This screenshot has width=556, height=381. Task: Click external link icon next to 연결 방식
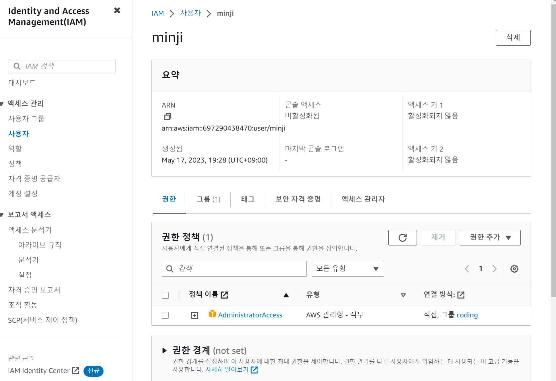pyautogui.click(x=461, y=295)
